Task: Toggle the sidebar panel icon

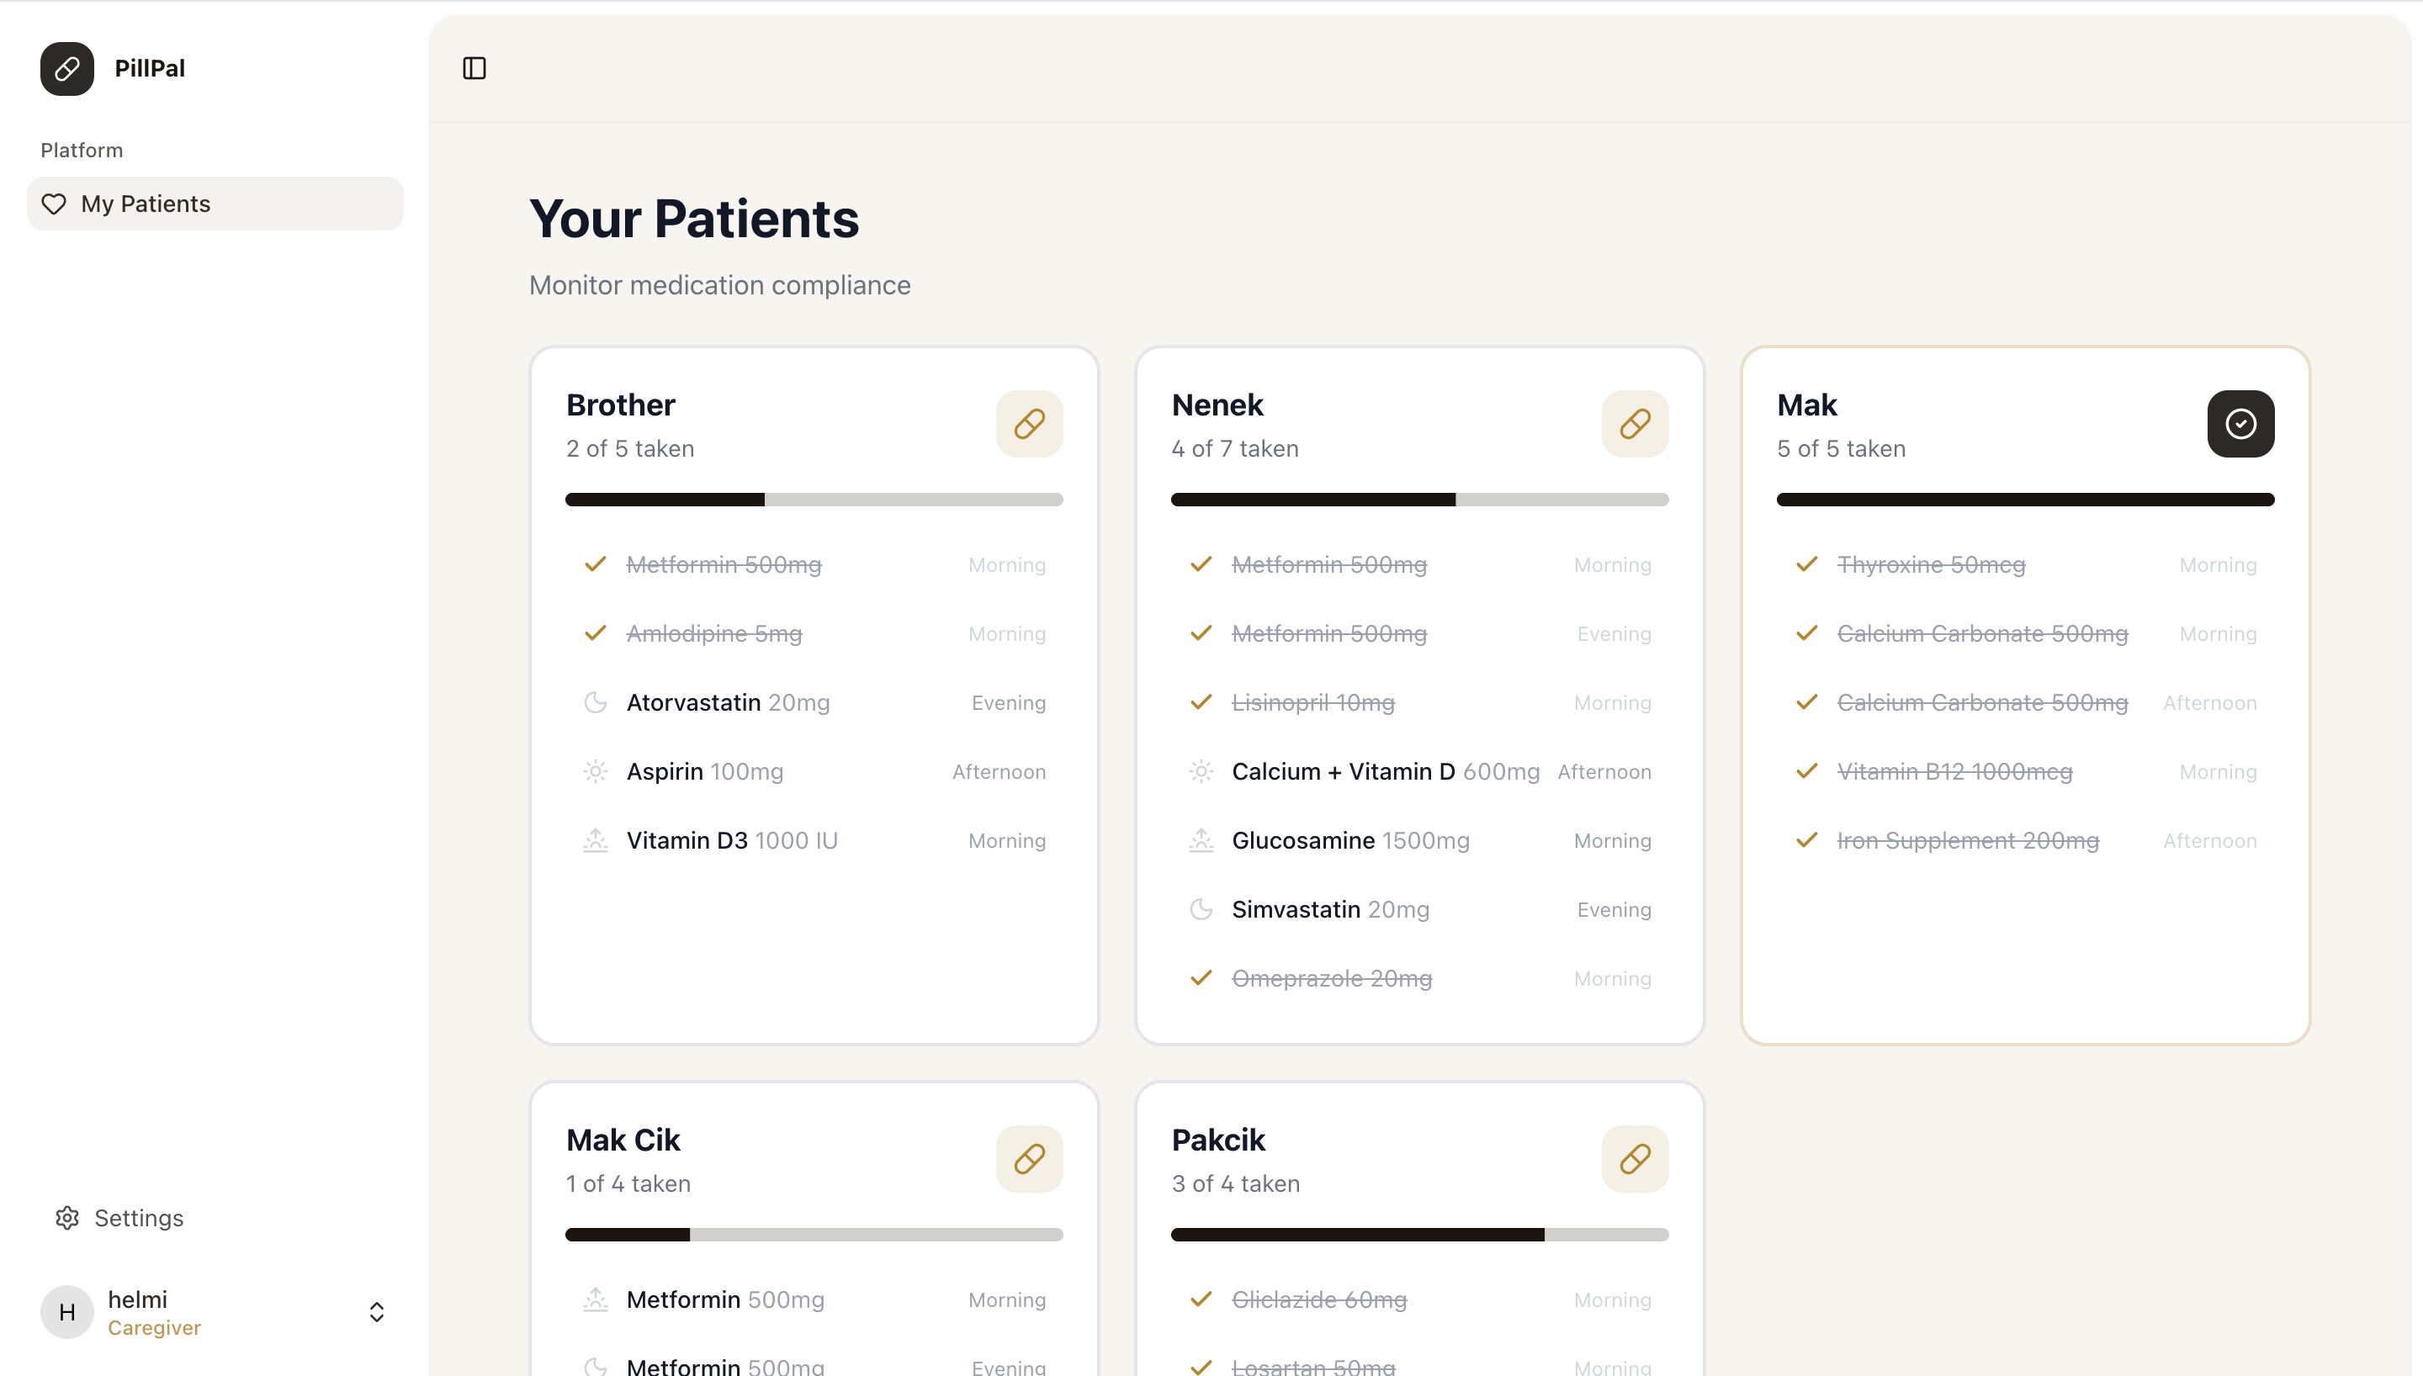Action: 475,68
